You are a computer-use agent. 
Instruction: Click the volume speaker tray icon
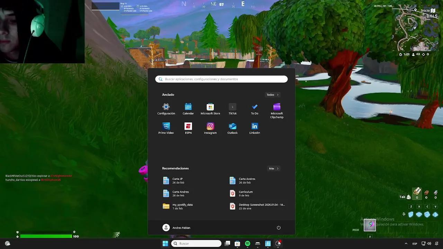(429, 243)
